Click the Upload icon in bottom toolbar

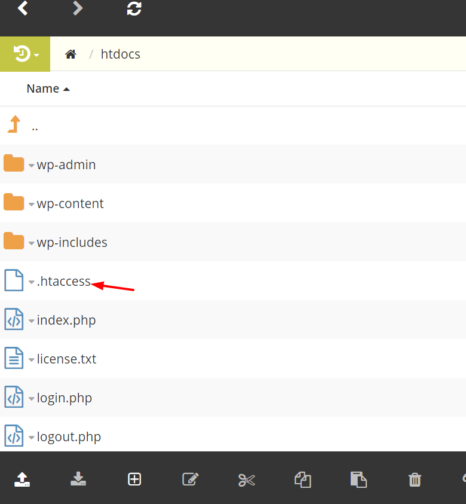click(x=22, y=479)
